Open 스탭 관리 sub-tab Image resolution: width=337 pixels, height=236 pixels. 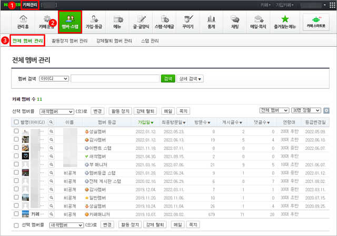(150, 41)
